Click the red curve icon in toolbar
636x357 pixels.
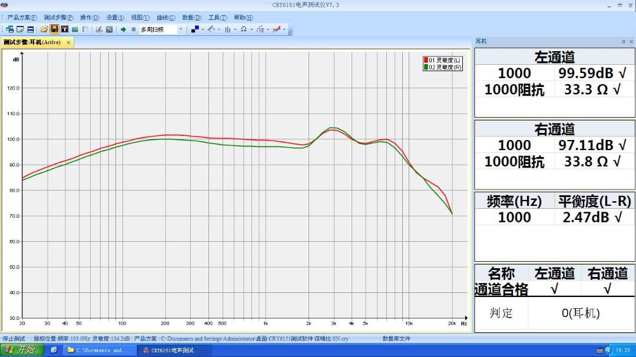click(x=276, y=29)
